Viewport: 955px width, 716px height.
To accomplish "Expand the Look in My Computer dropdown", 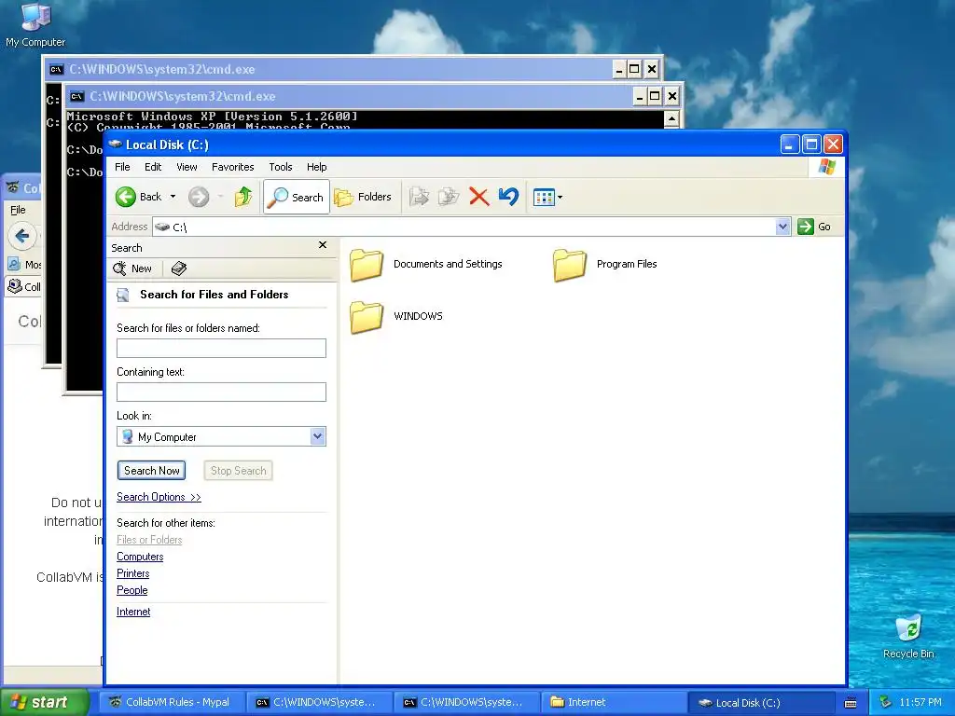I will point(317,436).
